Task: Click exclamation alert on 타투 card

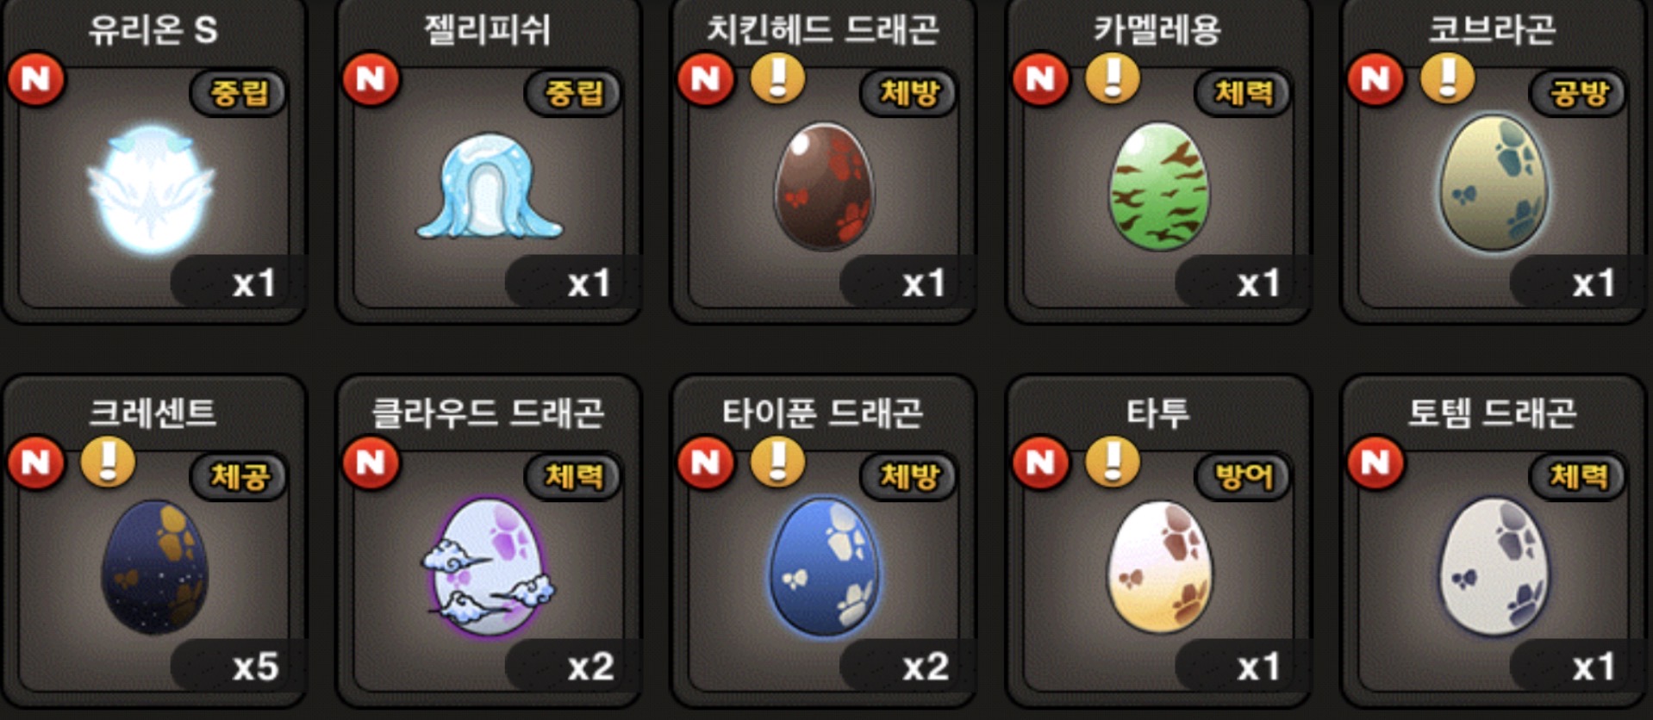Action: (x=1112, y=462)
